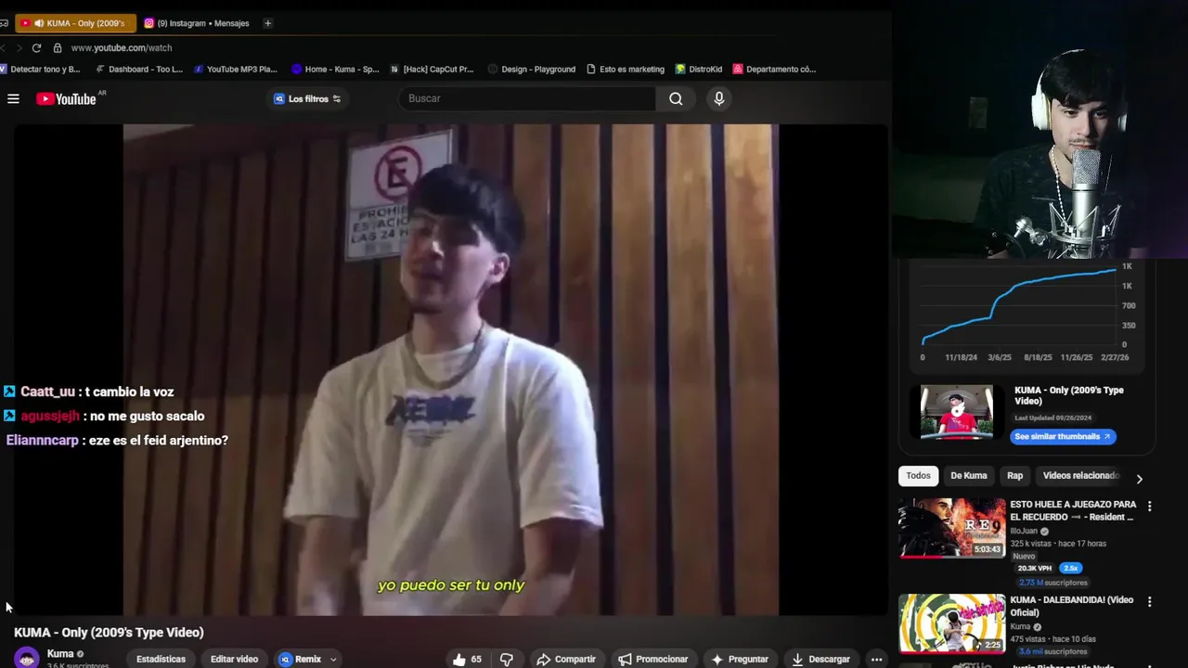Open Detectar tono y B... bookmark
Viewport: 1188px width, 668px height.
40,69
